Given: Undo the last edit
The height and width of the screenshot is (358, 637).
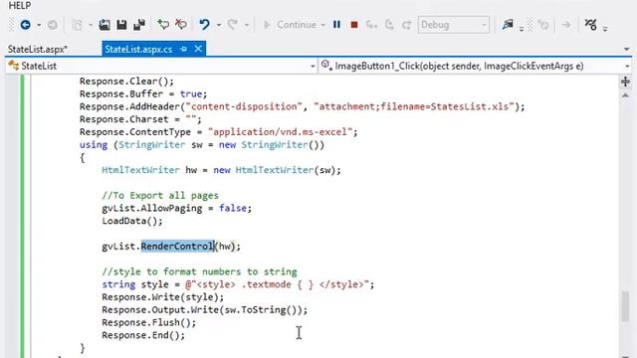Looking at the screenshot, I should pos(204,25).
